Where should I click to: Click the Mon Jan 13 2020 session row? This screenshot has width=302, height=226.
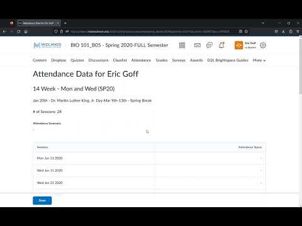[150, 158]
